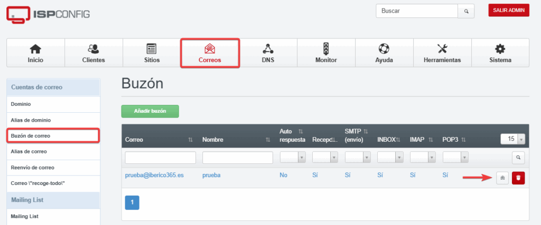Viewport: 541px width, 225px height.
Task: Click the Sí value under POP3
Action: click(445, 175)
